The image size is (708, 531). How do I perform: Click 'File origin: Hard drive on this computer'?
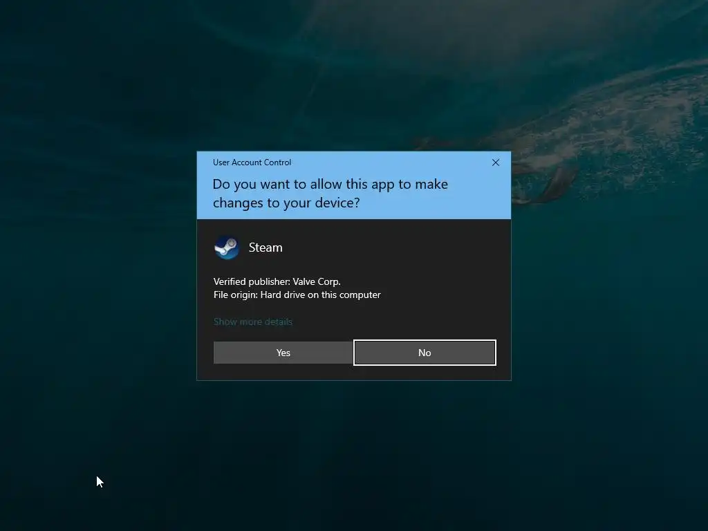point(297,295)
